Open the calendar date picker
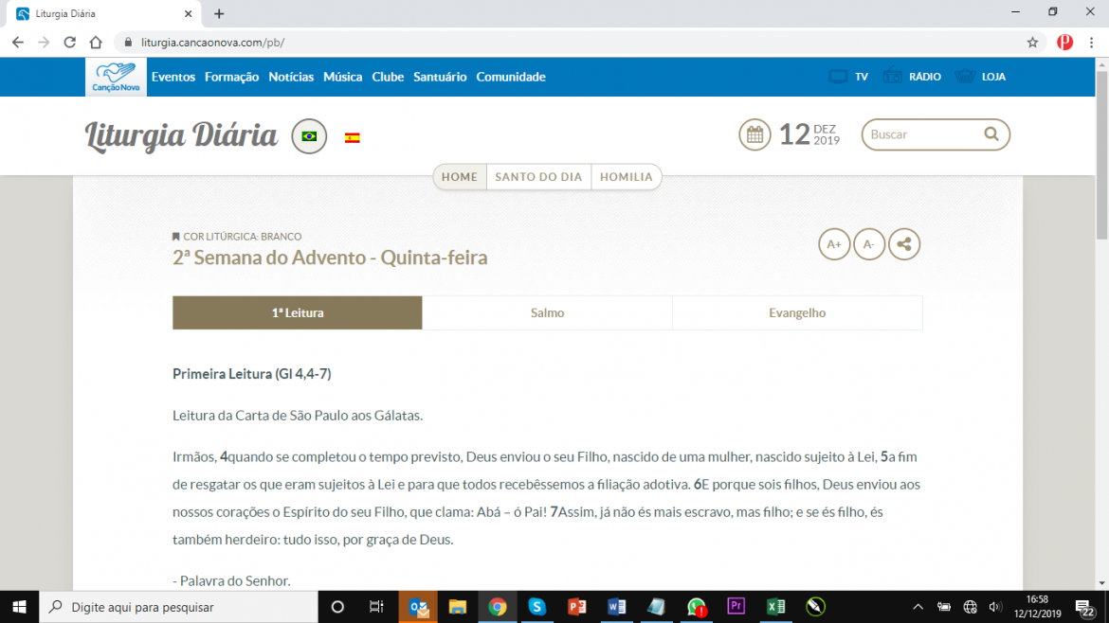The height and width of the screenshot is (623, 1109). (x=754, y=134)
